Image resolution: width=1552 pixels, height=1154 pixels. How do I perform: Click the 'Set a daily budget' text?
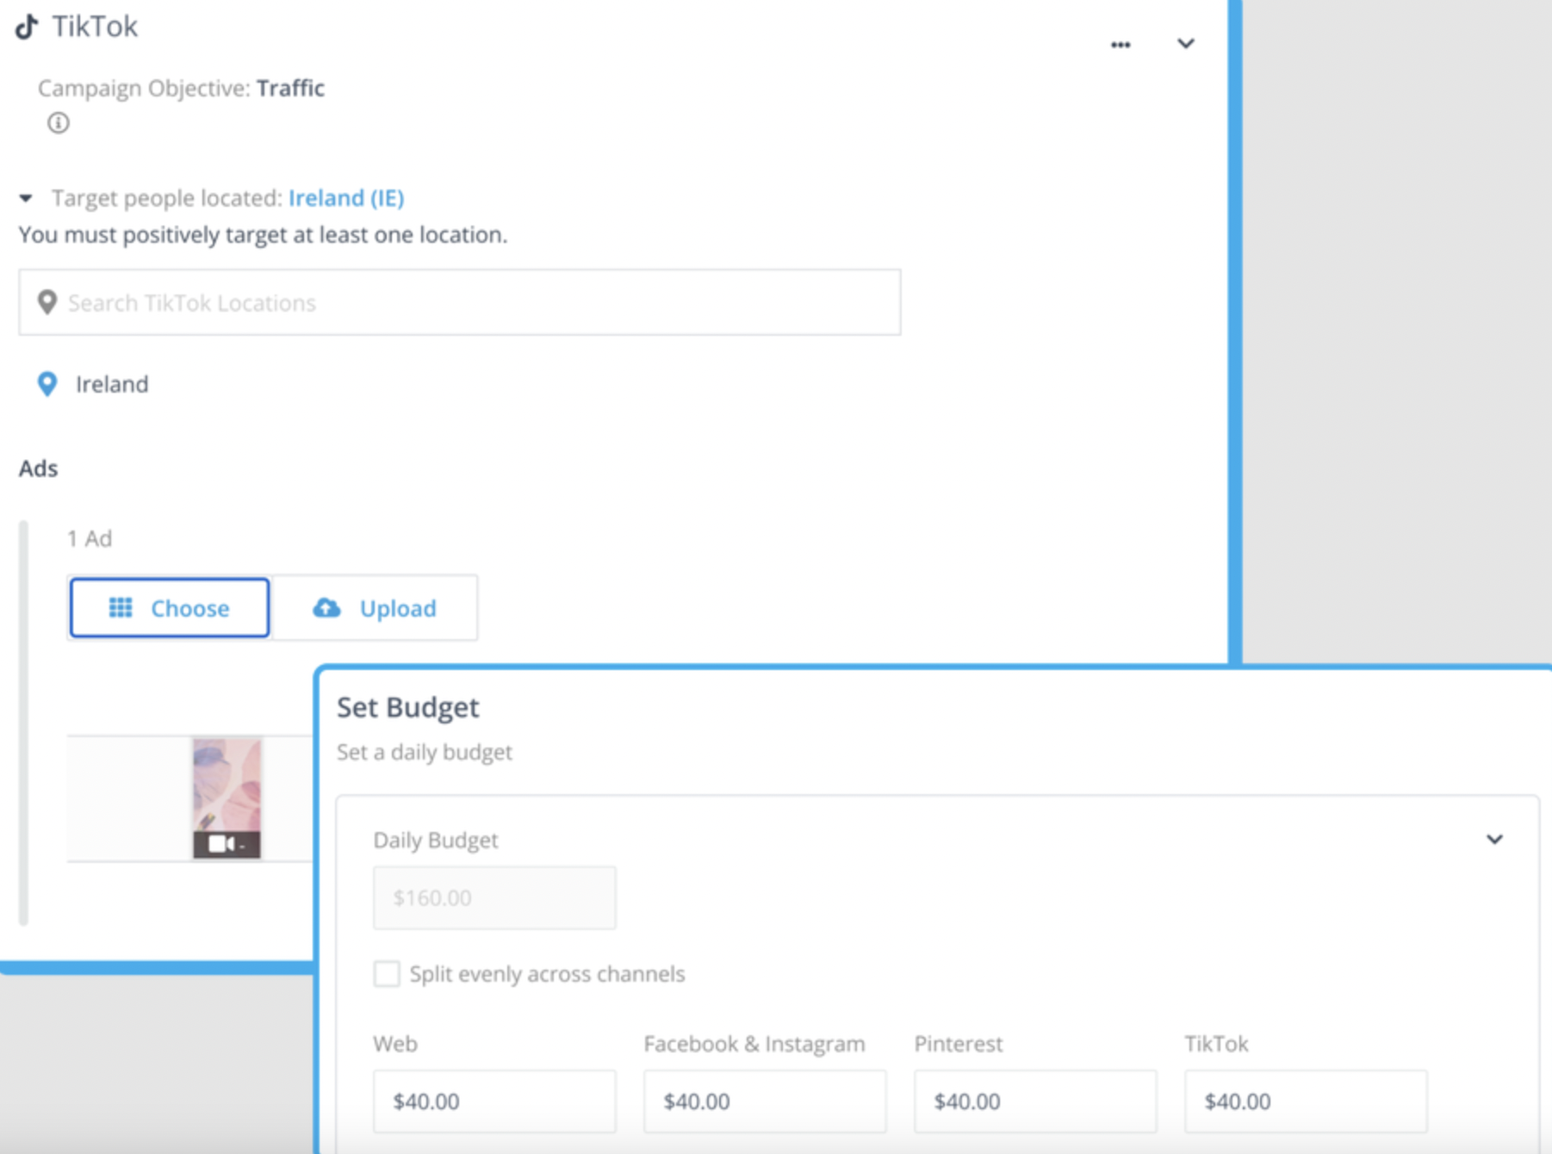[x=425, y=752]
